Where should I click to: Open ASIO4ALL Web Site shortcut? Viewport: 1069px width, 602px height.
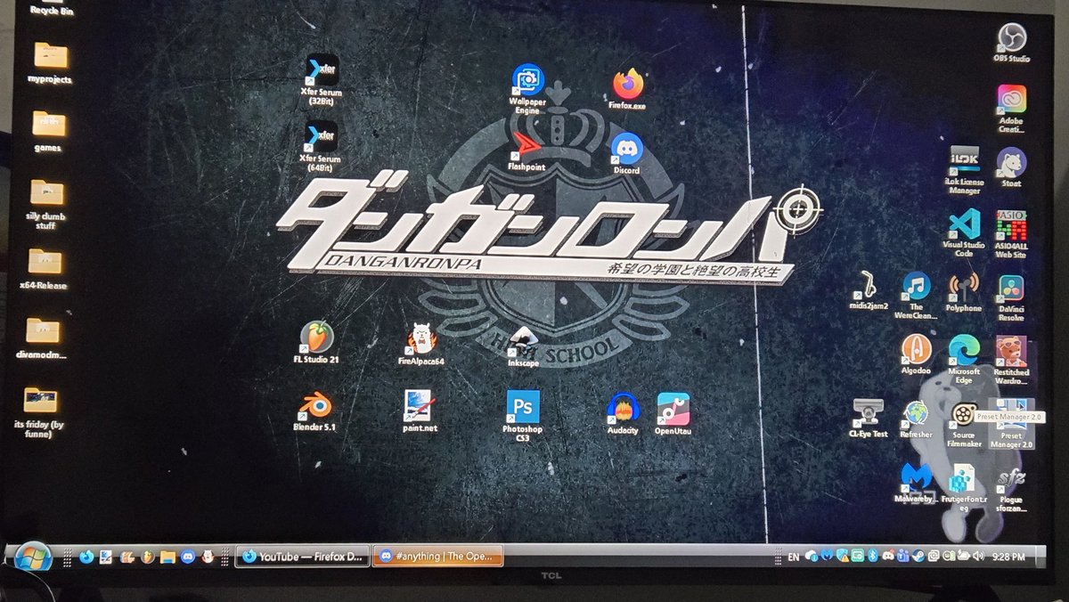click(x=1011, y=233)
